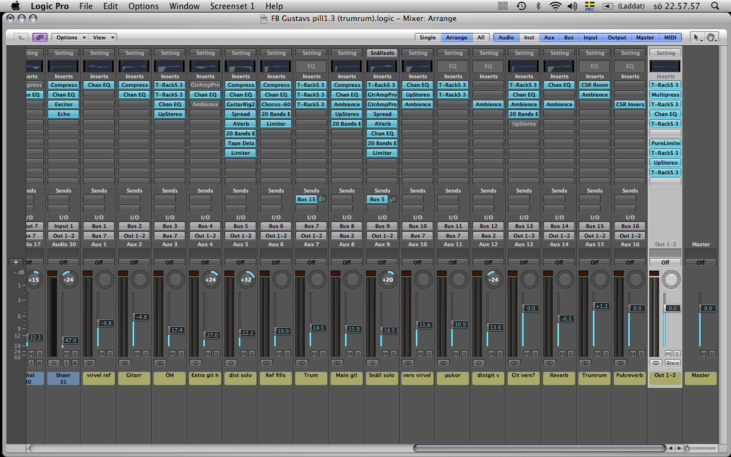This screenshot has height=457, width=731.
Task: Open Tape Dela insert on dist solo strip
Action: click(x=240, y=143)
